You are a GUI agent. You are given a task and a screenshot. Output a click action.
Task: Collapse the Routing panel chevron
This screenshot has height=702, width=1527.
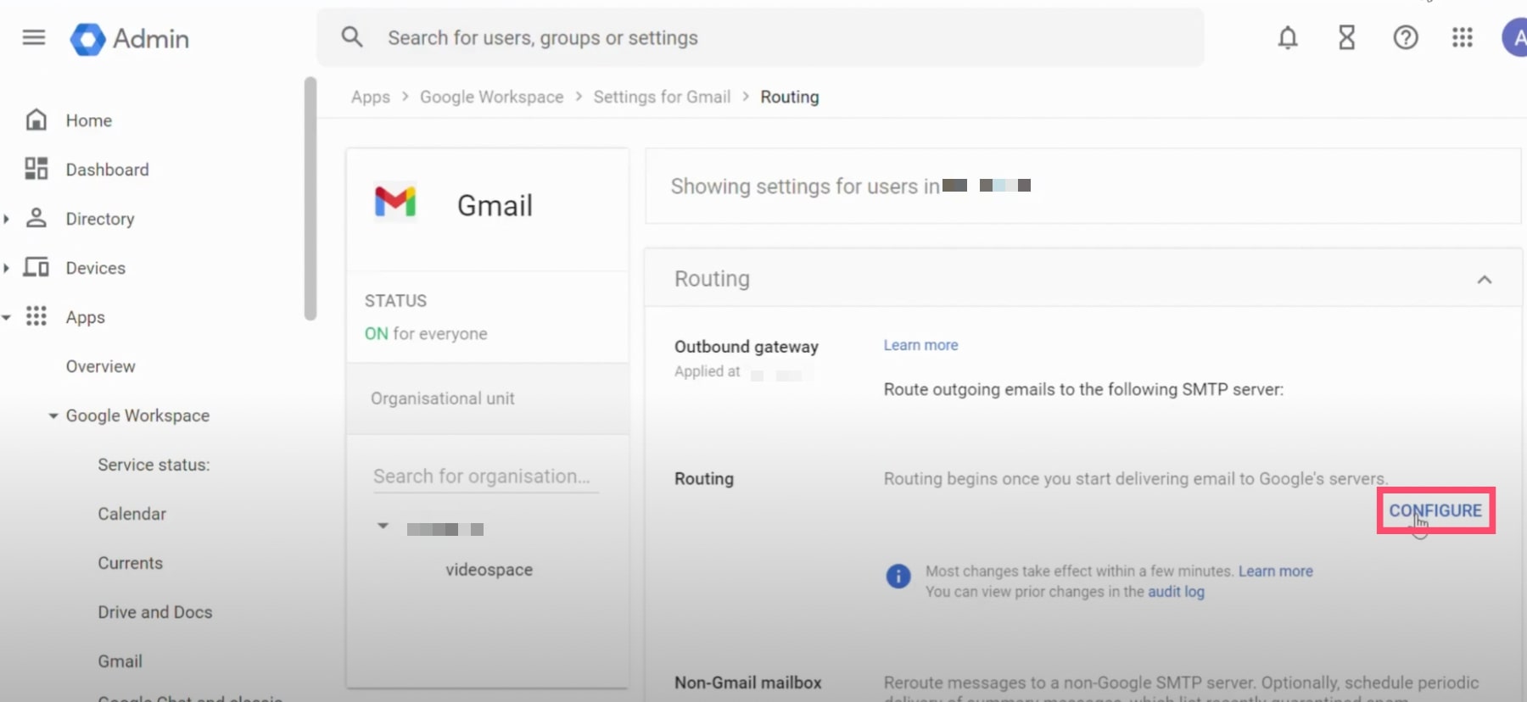coord(1485,280)
